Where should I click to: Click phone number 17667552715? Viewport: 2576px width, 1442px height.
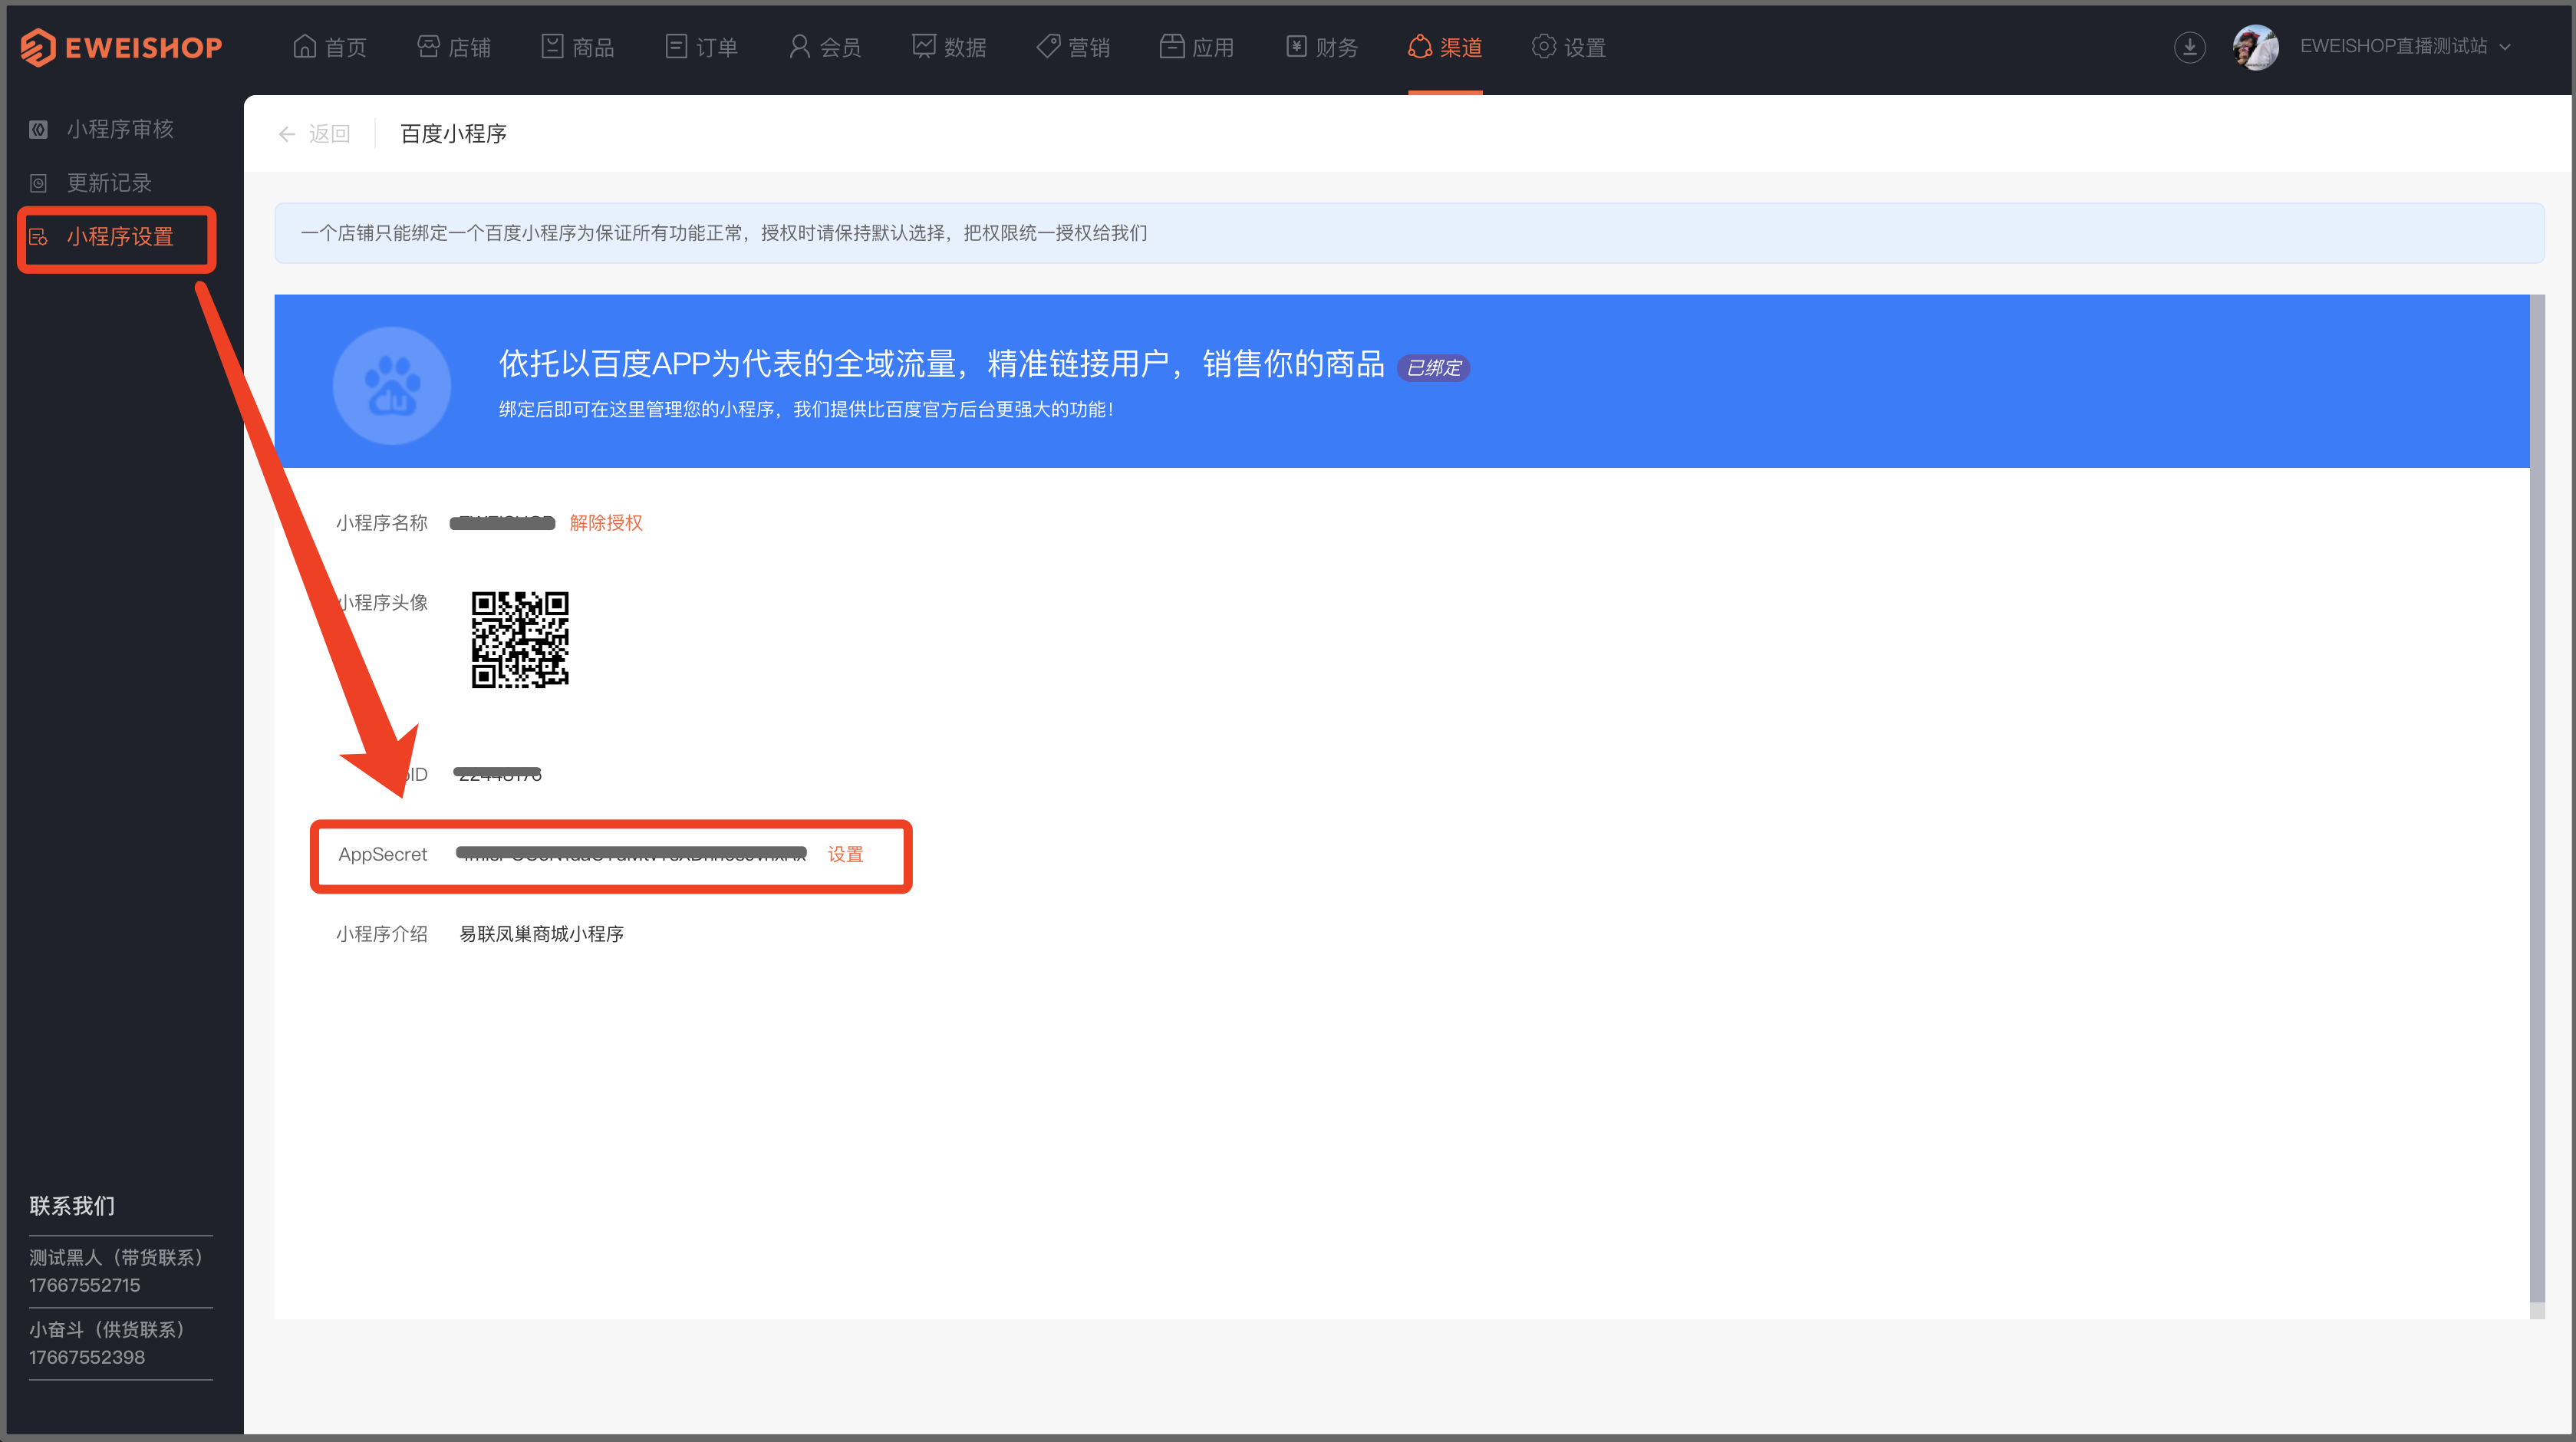click(85, 1285)
